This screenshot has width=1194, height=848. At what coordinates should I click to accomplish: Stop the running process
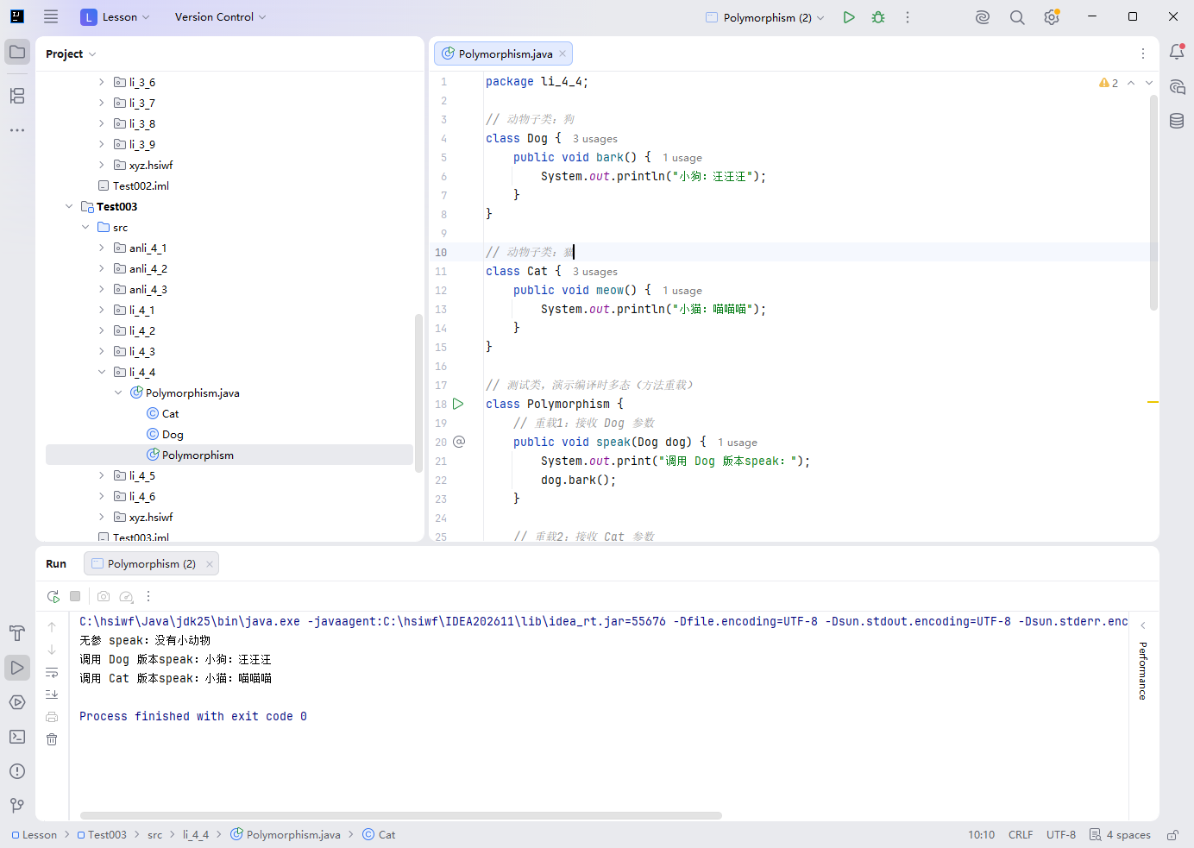click(75, 596)
